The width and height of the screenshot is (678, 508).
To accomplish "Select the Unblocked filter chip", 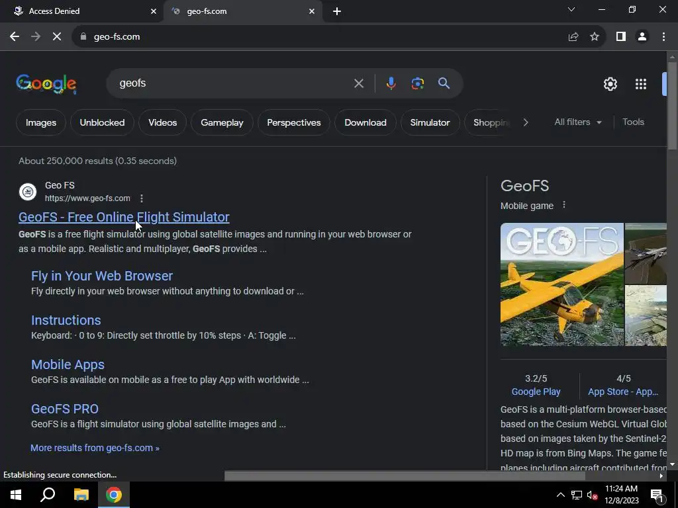I will pyautogui.click(x=102, y=122).
